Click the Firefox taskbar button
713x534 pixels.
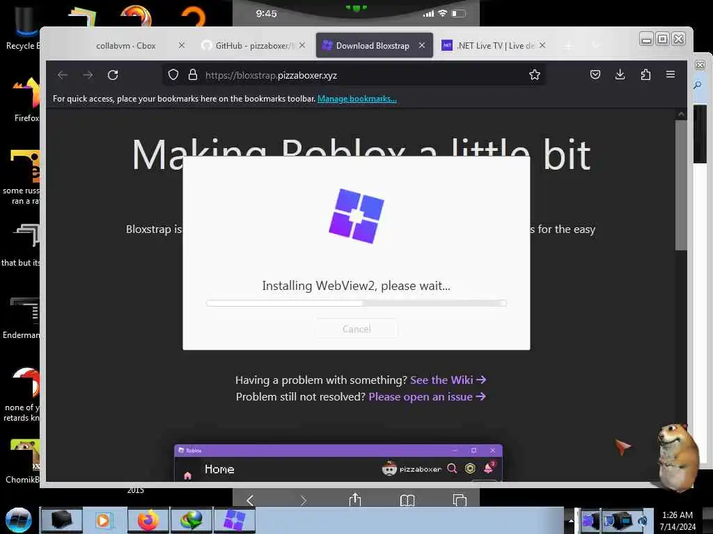(x=148, y=520)
